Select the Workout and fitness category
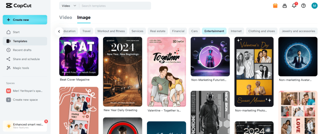 [111, 31]
